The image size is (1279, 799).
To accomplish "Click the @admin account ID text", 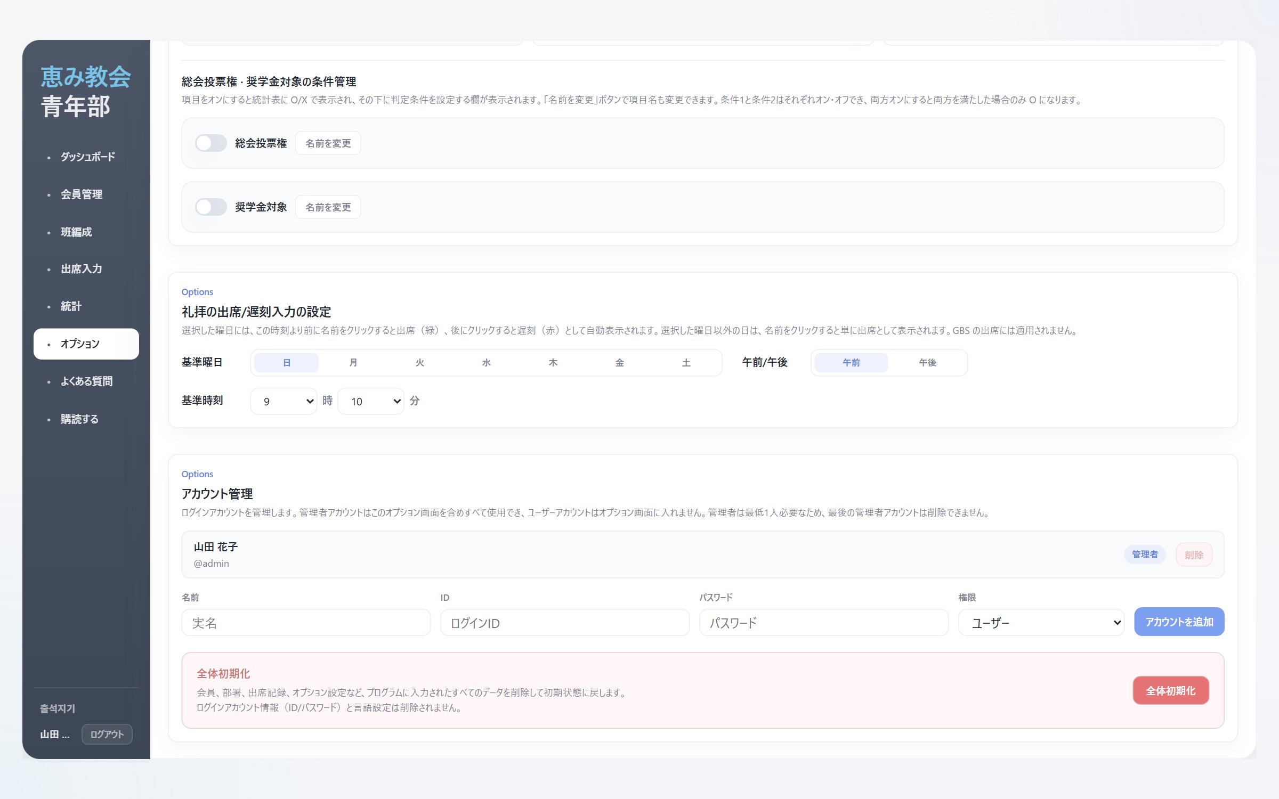I will [x=212, y=564].
